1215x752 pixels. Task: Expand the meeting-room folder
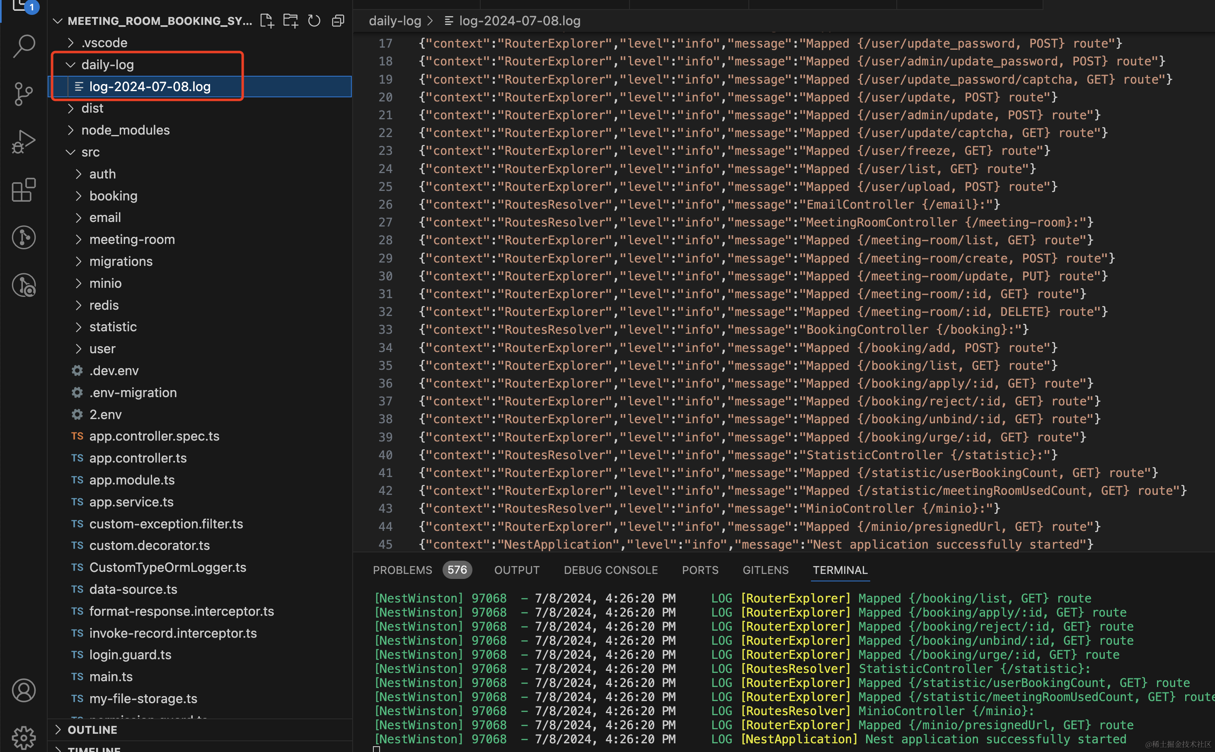point(132,240)
